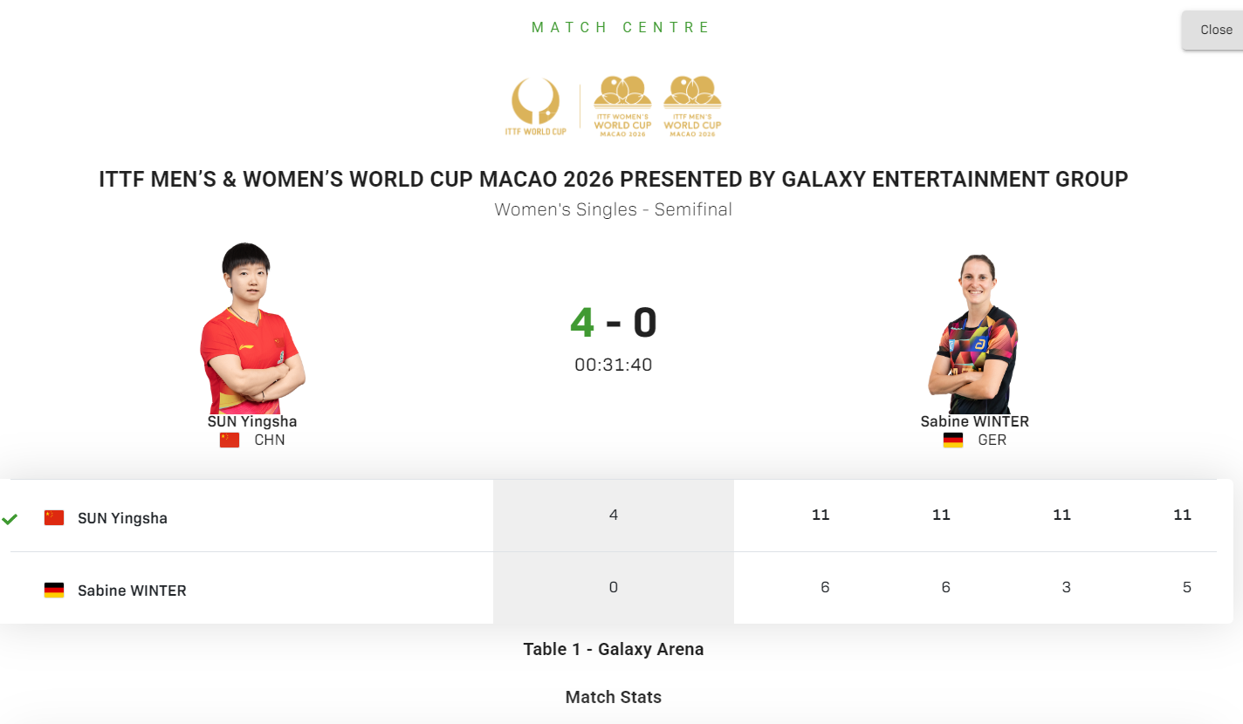Select SUN Yingsha in the score table
This screenshot has width=1243, height=724.
122,518
